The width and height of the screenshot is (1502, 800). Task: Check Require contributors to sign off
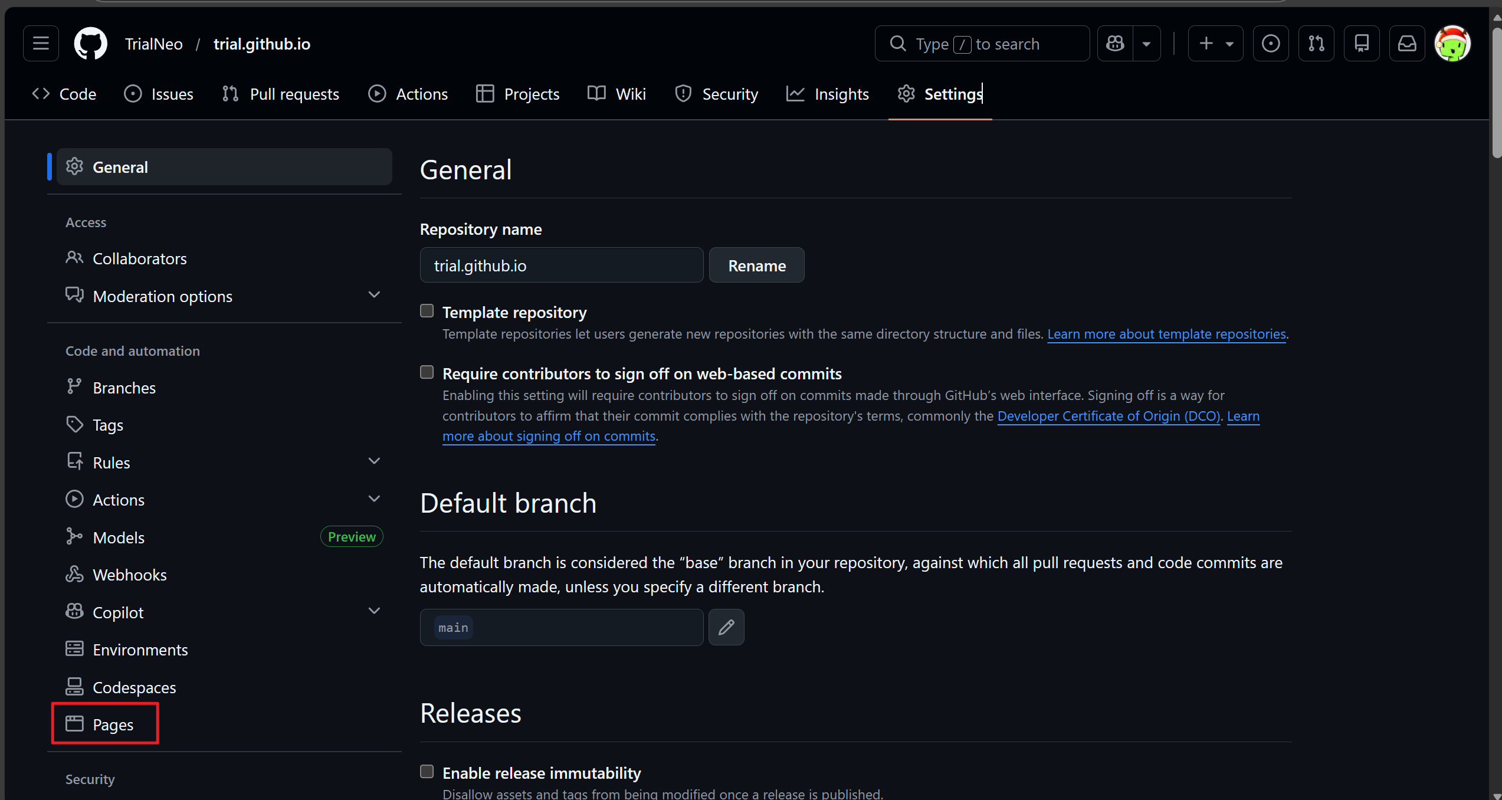point(427,372)
